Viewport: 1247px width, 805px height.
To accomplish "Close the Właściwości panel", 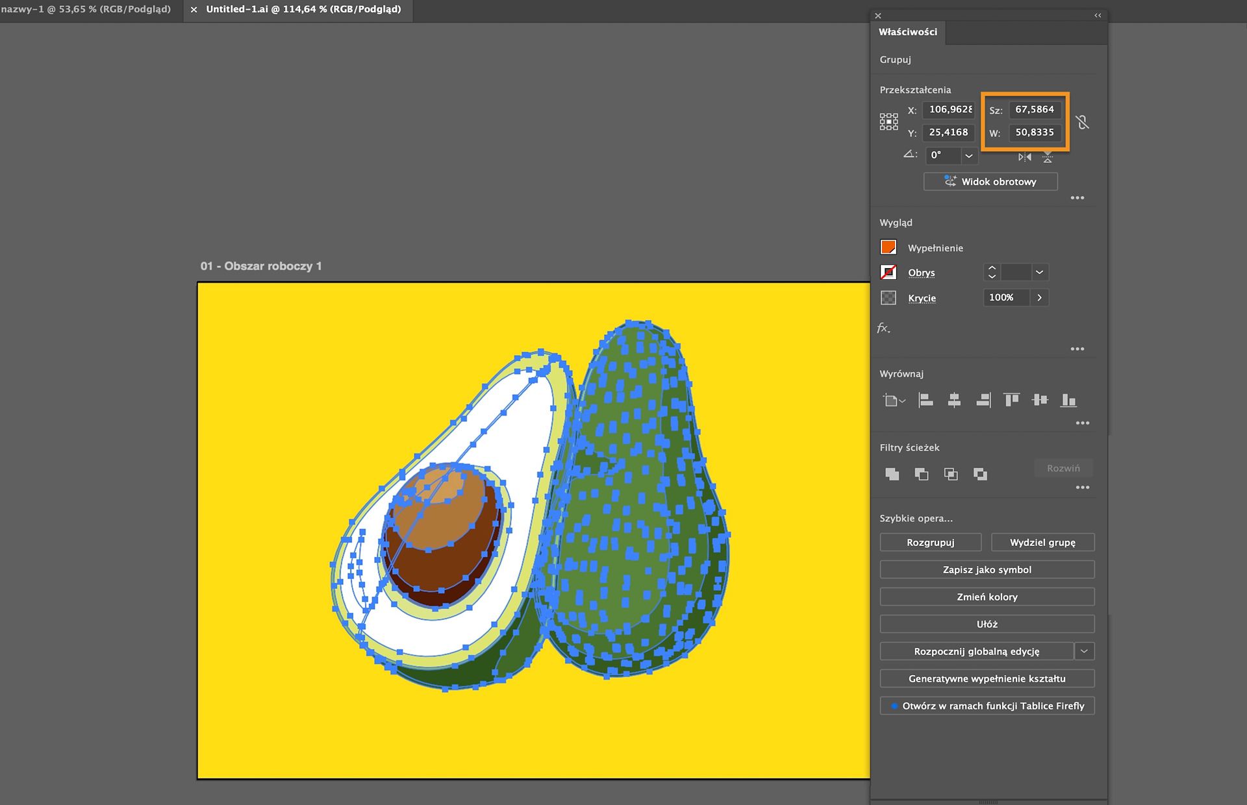I will click(878, 16).
